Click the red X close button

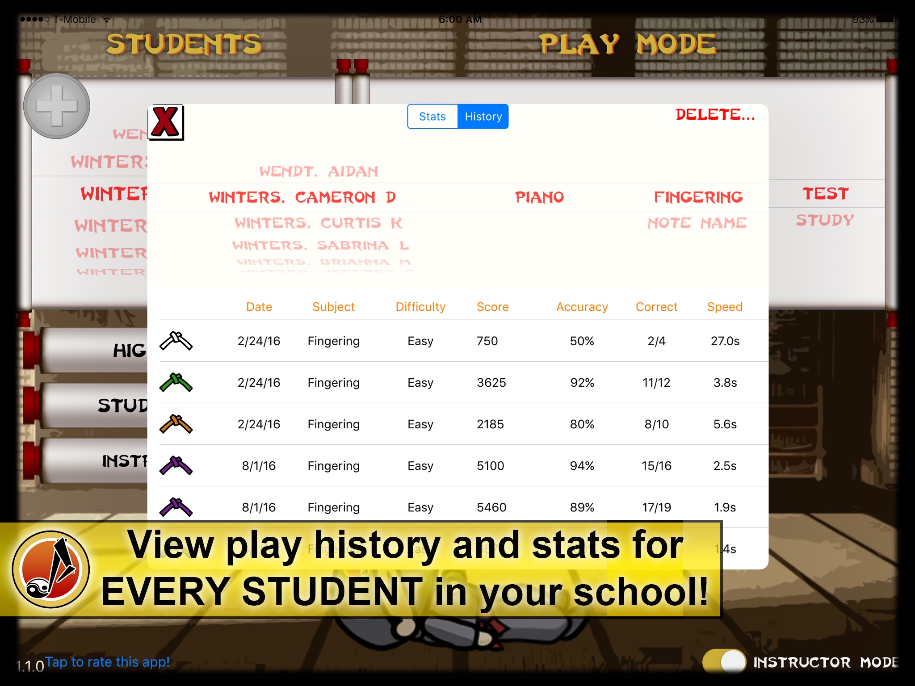click(x=167, y=122)
